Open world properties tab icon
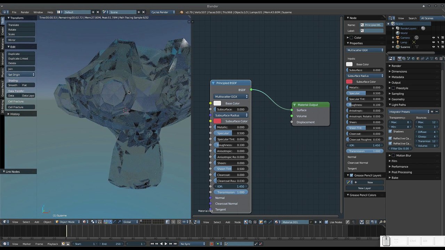This screenshot has width=445, height=250. pos(413,59)
